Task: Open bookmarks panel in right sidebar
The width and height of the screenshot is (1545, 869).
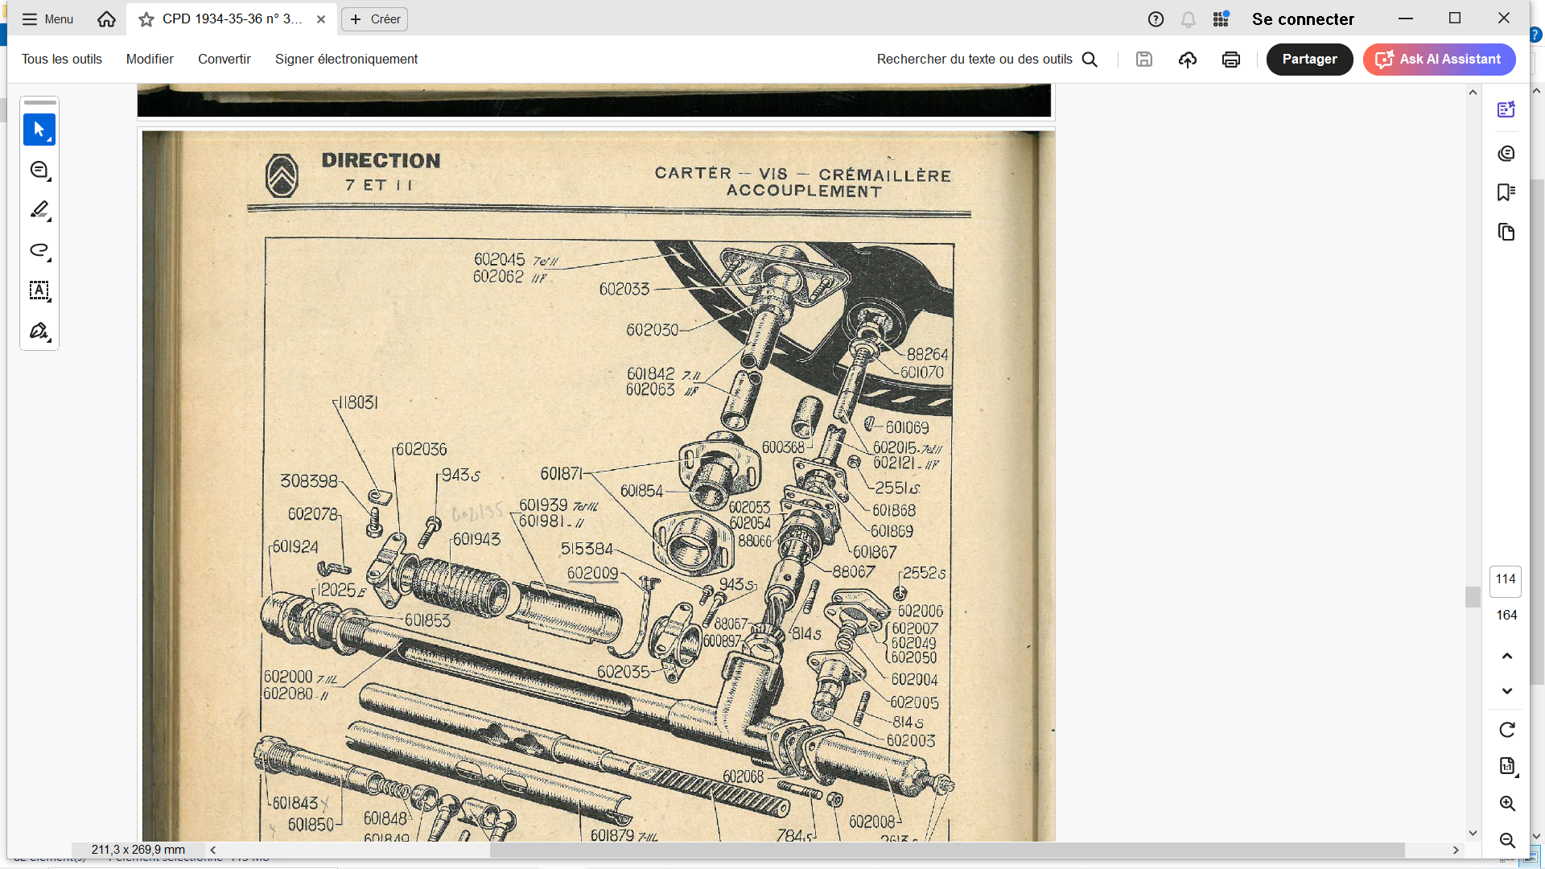Action: click(1506, 192)
